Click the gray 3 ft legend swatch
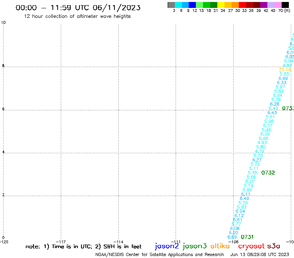This screenshot has width=294, height=258. 171,5
